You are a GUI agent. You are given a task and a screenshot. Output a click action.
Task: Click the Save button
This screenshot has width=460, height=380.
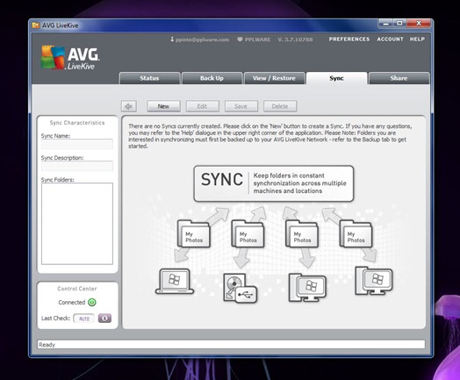pyautogui.click(x=241, y=106)
